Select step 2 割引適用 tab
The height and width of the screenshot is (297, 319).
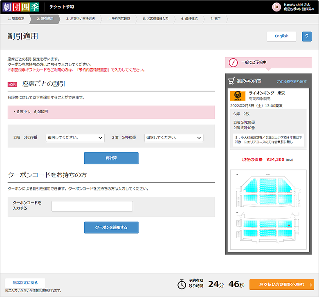pos(45,19)
